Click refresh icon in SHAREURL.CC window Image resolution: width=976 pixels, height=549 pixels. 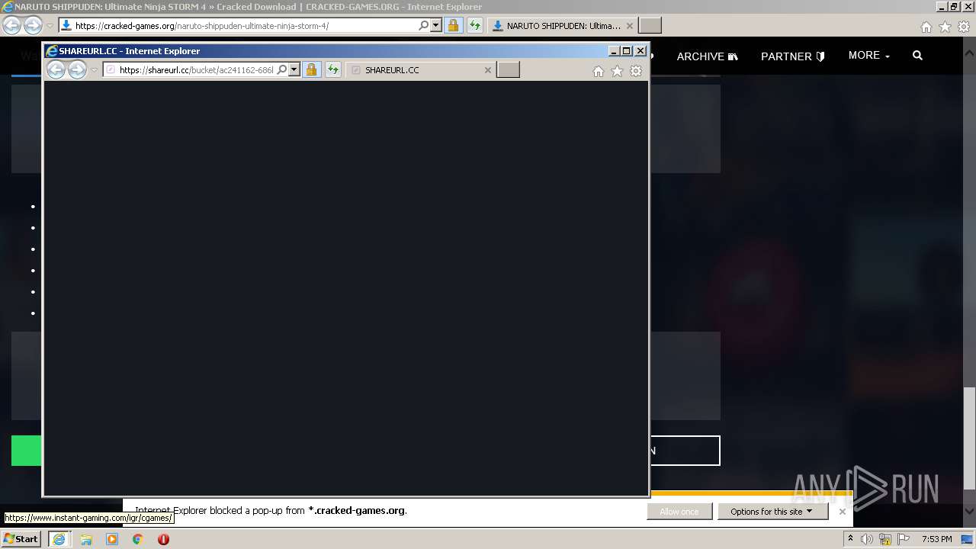(333, 69)
